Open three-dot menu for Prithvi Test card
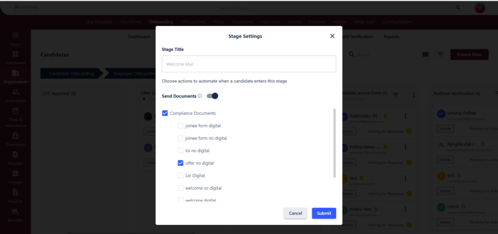 point(406,210)
